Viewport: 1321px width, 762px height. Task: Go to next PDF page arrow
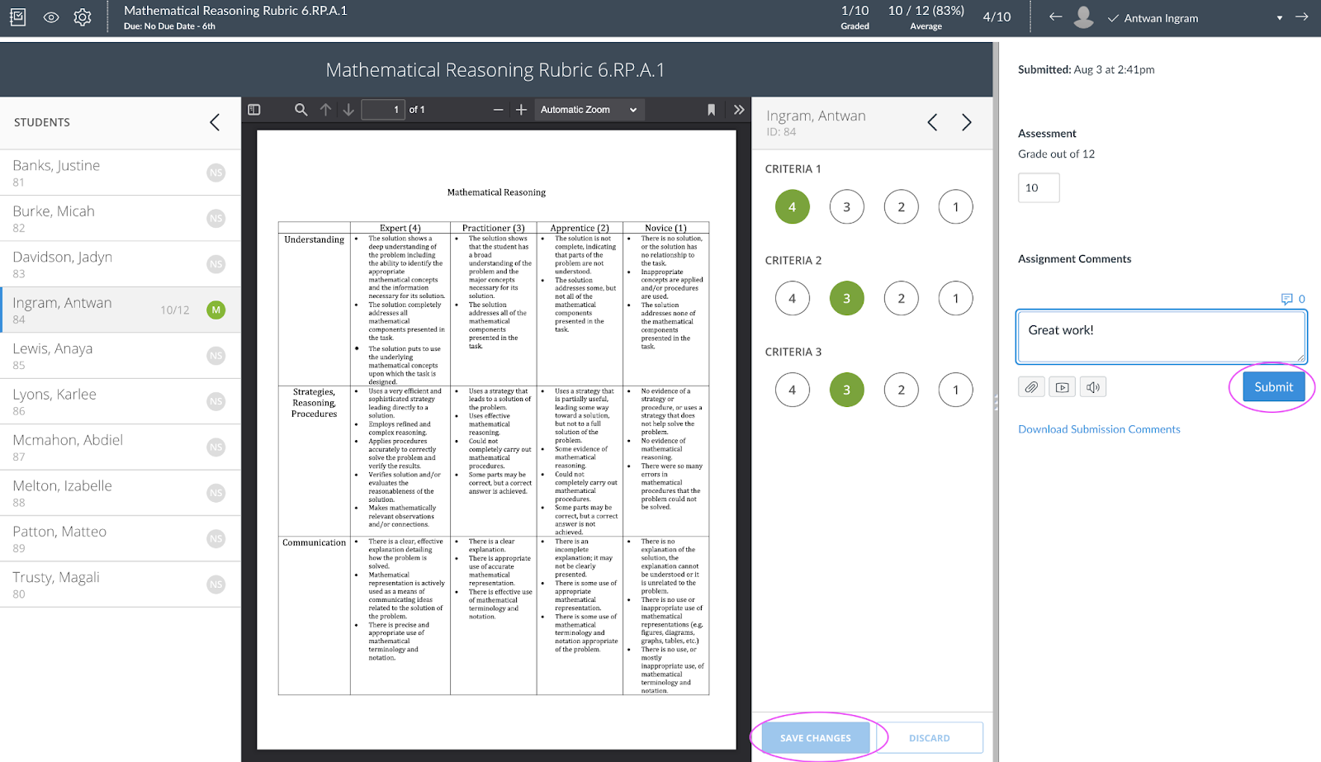tap(348, 109)
